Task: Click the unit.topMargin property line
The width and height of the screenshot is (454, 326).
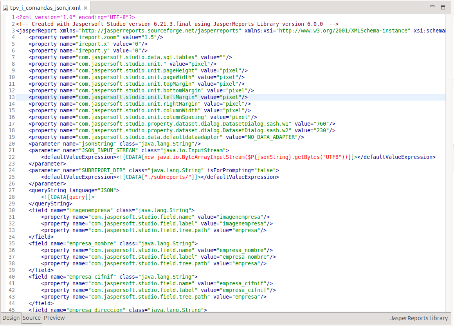Action: 136,84
